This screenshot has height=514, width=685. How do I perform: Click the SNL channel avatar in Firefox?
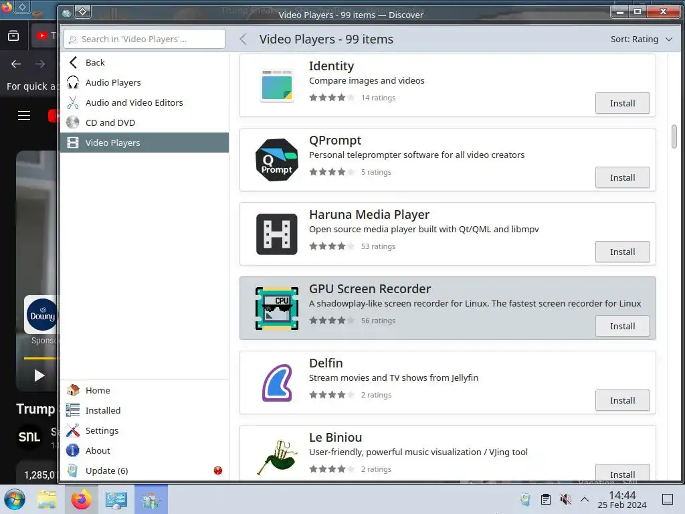[x=29, y=436]
